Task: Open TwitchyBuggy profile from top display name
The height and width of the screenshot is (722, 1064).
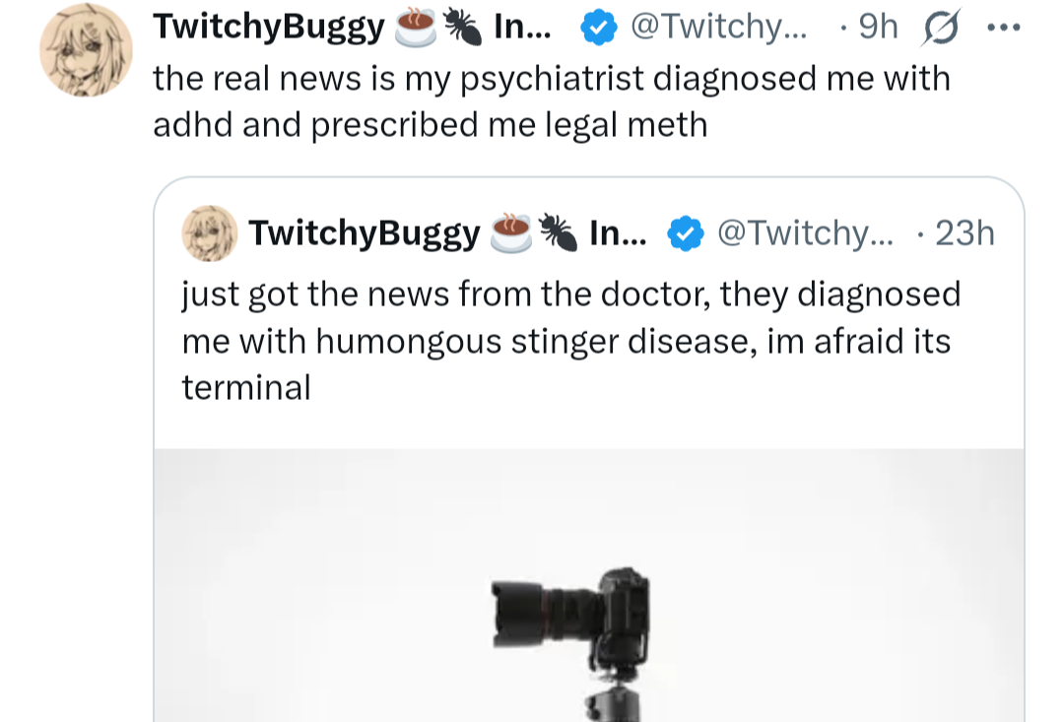Action: click(x=268, y=29)
